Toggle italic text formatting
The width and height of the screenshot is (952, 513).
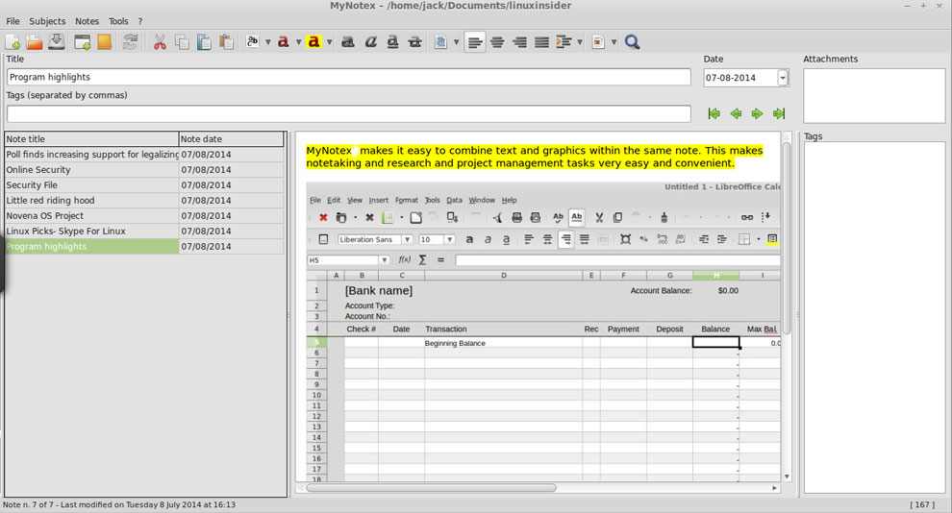click(370, 42)
